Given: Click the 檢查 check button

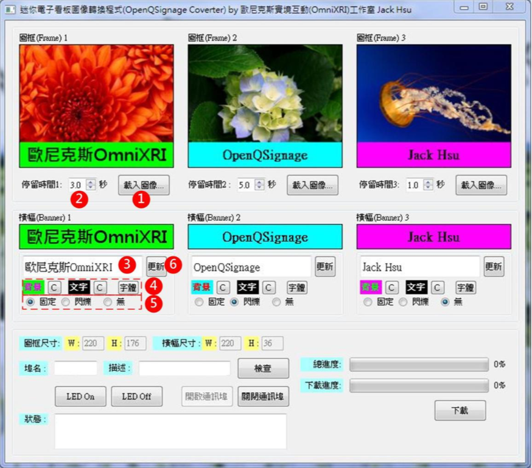Looking at the screenshot, I should (264, 368).
